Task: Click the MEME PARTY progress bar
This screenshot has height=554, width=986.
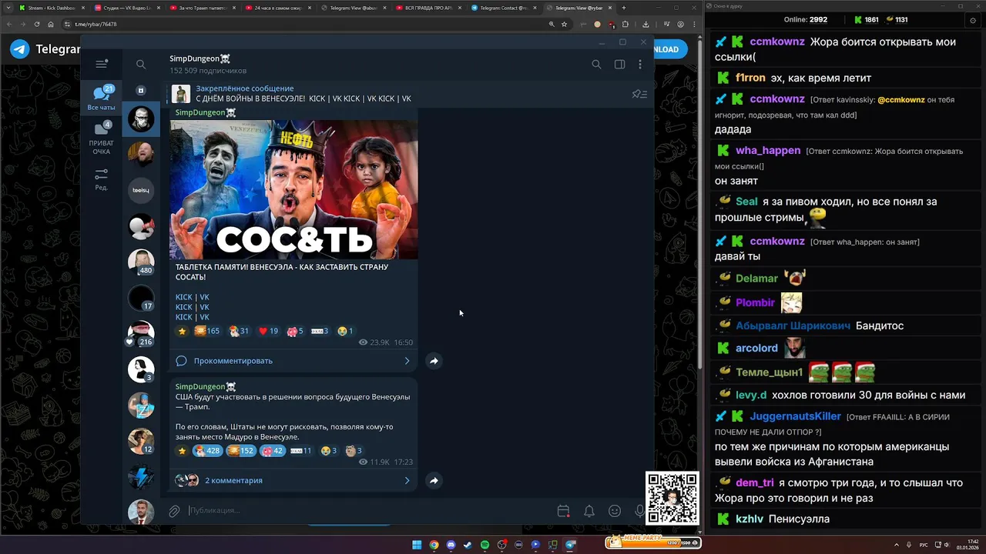Action: (x=652, y=542)
